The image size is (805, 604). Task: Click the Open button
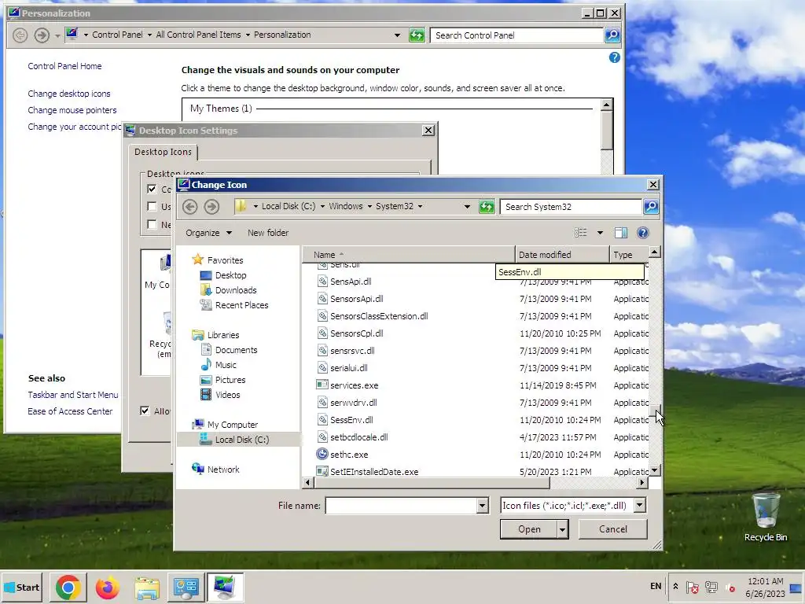pyautogui.click(x=529, y=529)
